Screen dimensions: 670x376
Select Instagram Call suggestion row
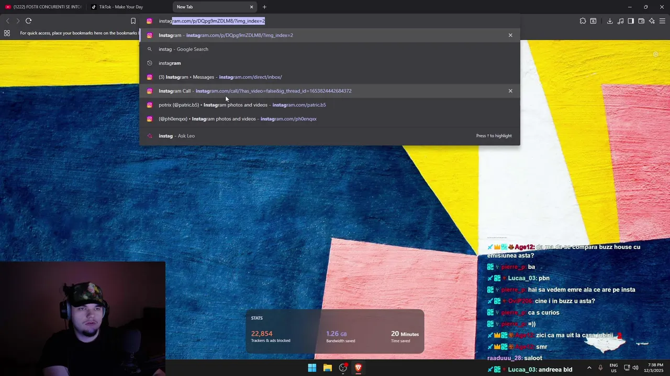330,91
